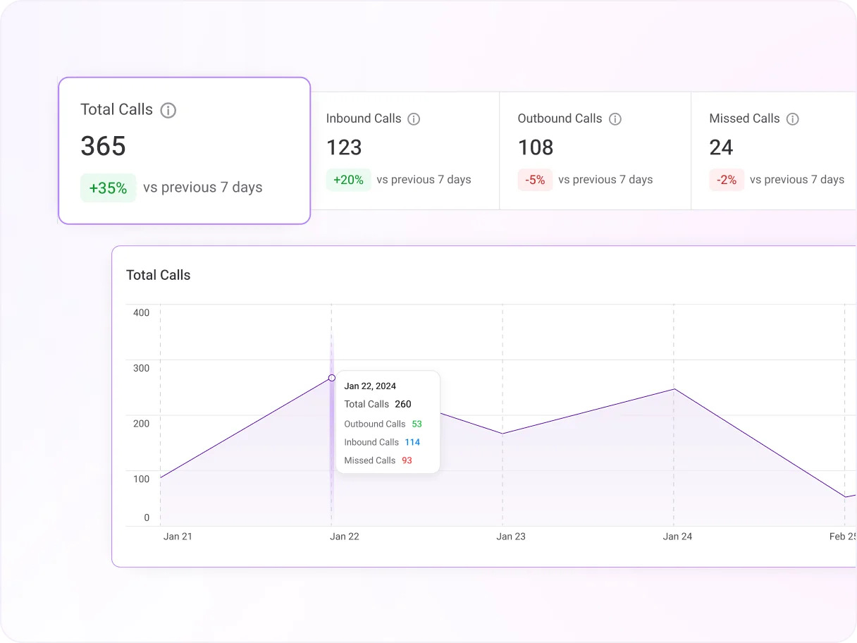This screenshot has width=857, height=643.
Task: Click Missed Calls 93 in tooltip
Action: tap(378, 460)
